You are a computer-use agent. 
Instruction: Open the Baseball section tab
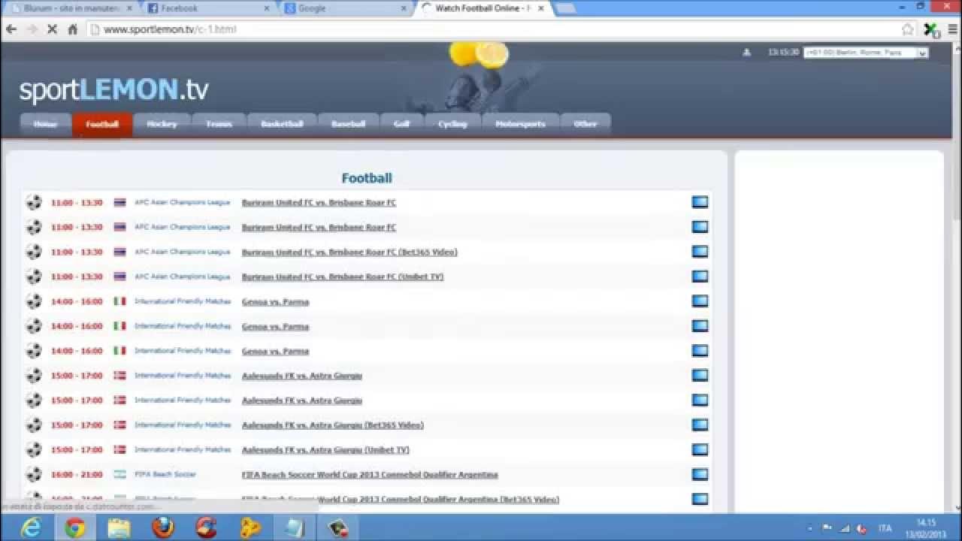[x=348, y=124]
